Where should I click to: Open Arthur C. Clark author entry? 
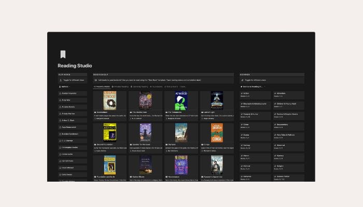coord(73,121)
